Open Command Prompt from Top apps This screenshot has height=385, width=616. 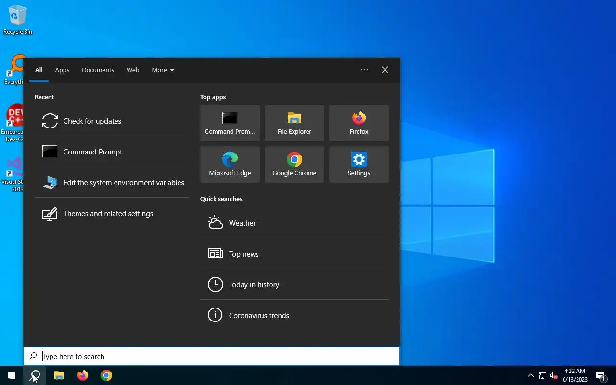click(230, 123)
